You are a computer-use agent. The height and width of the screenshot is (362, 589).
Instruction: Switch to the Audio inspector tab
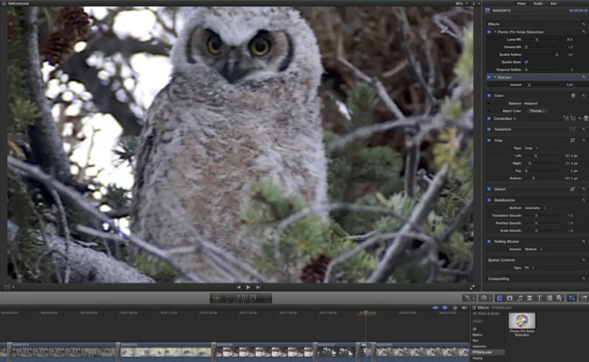click(538, 4)
